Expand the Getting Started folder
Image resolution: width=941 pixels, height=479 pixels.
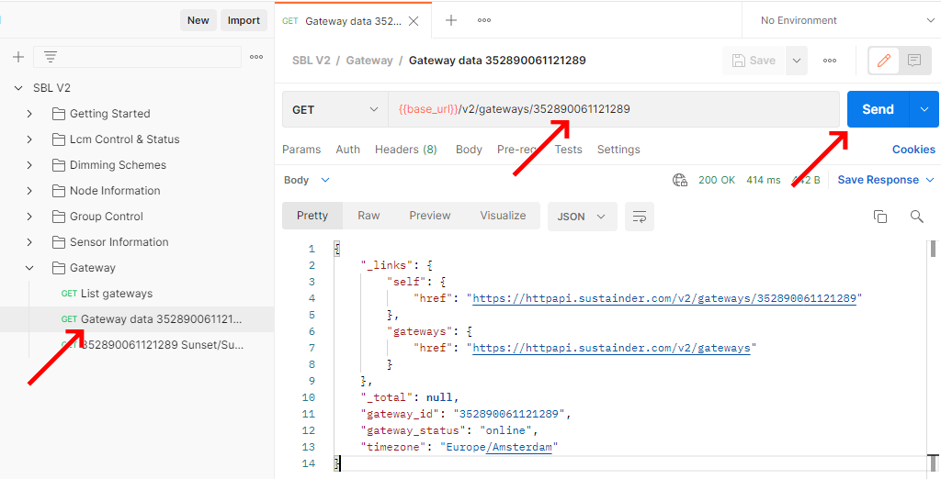[29, 113]
